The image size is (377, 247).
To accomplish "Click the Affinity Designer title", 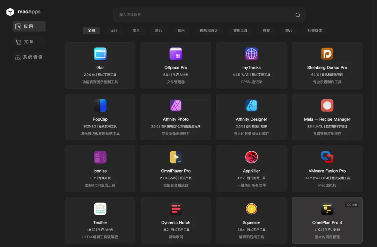I will click(x=251, y=119).
